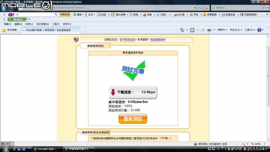This screenshot has height=152, width=270.
Task: Launch Internet Explorer from quick launch
Action: (14, 149)
